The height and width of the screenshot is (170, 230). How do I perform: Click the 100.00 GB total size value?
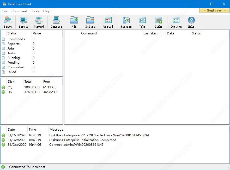32,87
